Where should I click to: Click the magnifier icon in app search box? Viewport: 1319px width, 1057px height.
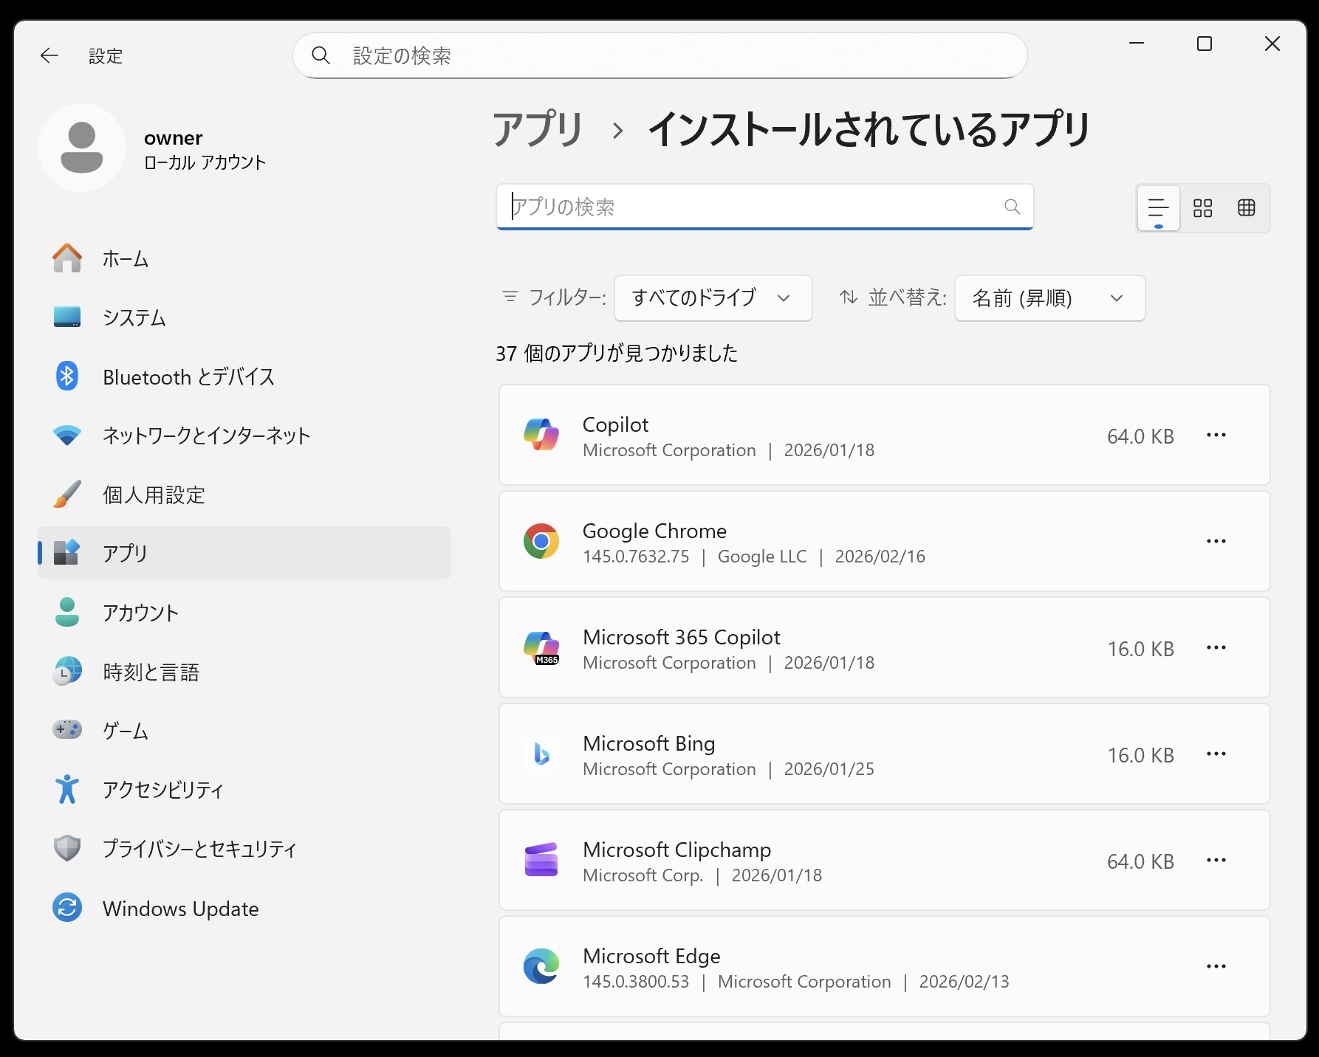1011,207
